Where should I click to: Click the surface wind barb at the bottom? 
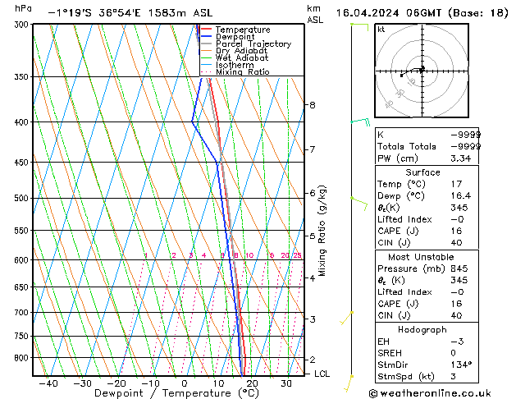351,379
